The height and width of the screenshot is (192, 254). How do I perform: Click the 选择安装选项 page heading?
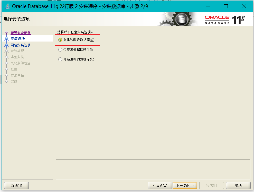[17, 19]
